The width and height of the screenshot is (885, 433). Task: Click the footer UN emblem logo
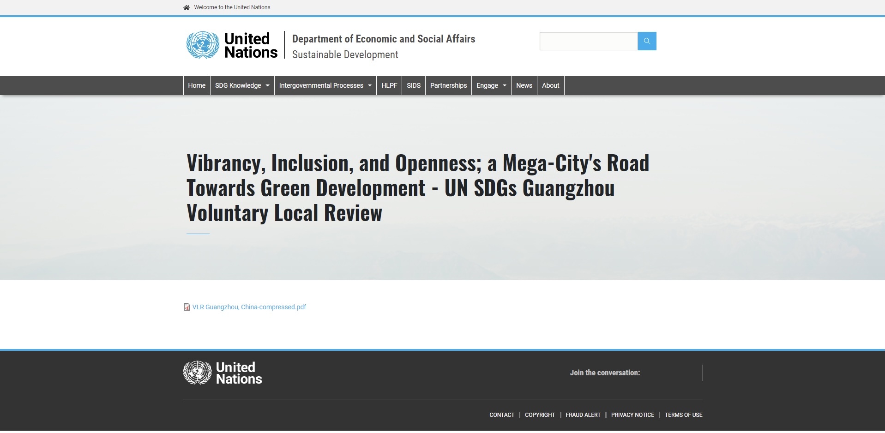point(198,373)
